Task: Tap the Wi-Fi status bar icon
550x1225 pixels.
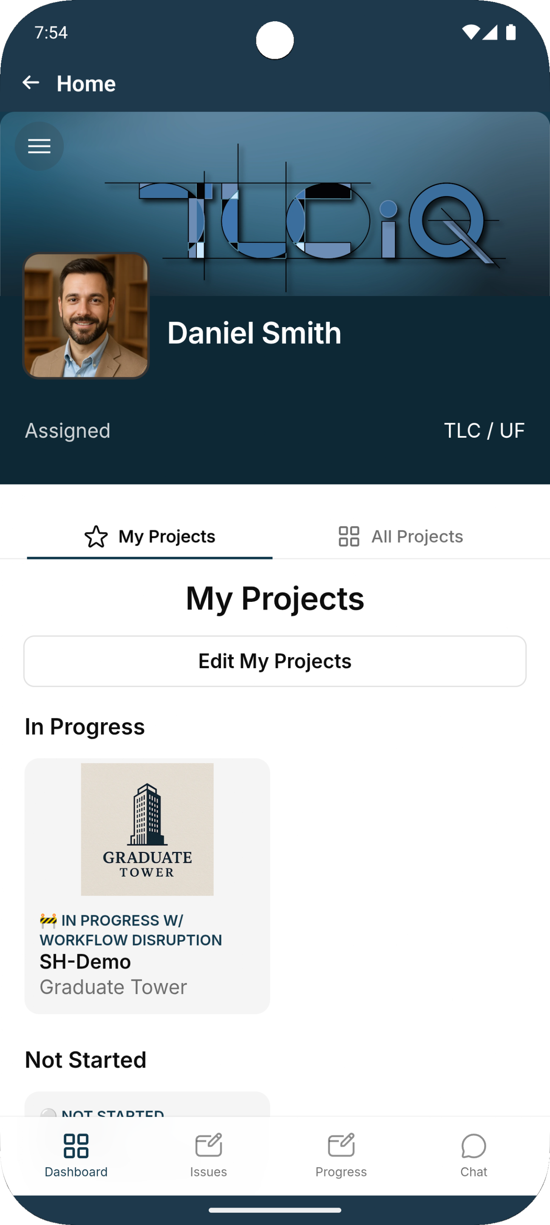Action: pyautogui.click(x=471, y=32)
